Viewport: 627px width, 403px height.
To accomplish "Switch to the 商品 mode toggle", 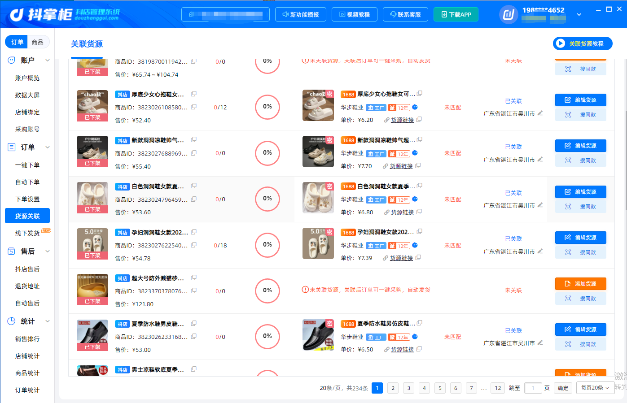I will click(x=38, y=42).
